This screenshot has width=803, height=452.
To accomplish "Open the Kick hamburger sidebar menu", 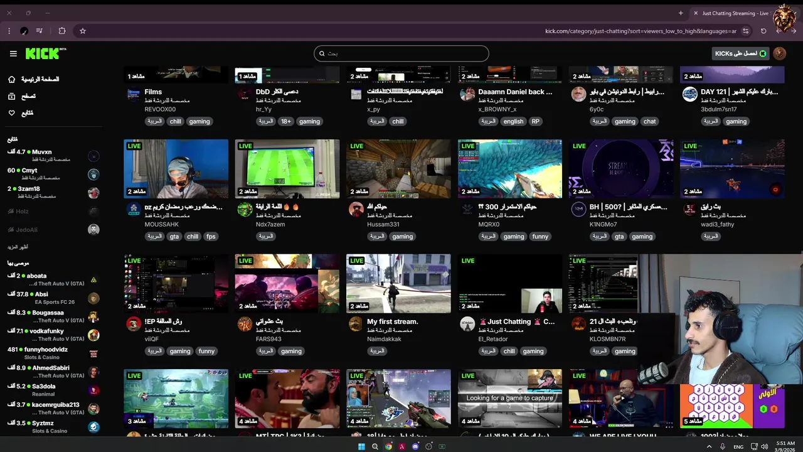I will (x=13, y=54).
